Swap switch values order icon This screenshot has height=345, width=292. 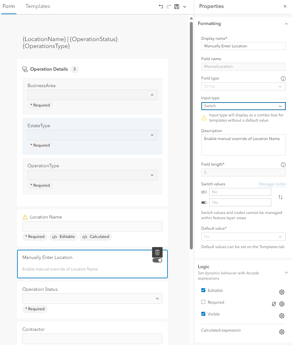point(281,197)
